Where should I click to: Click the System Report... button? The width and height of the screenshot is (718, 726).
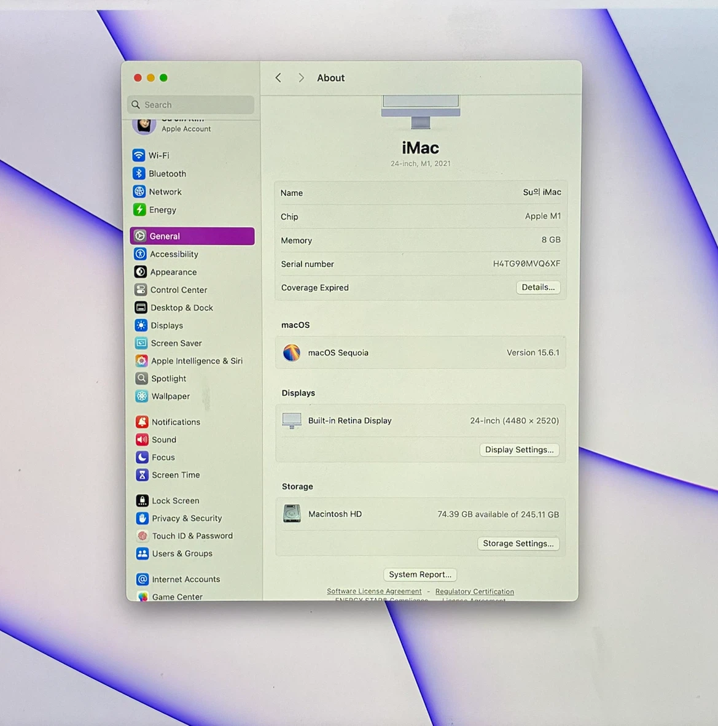pyautogui.click(x=420, y=574)
